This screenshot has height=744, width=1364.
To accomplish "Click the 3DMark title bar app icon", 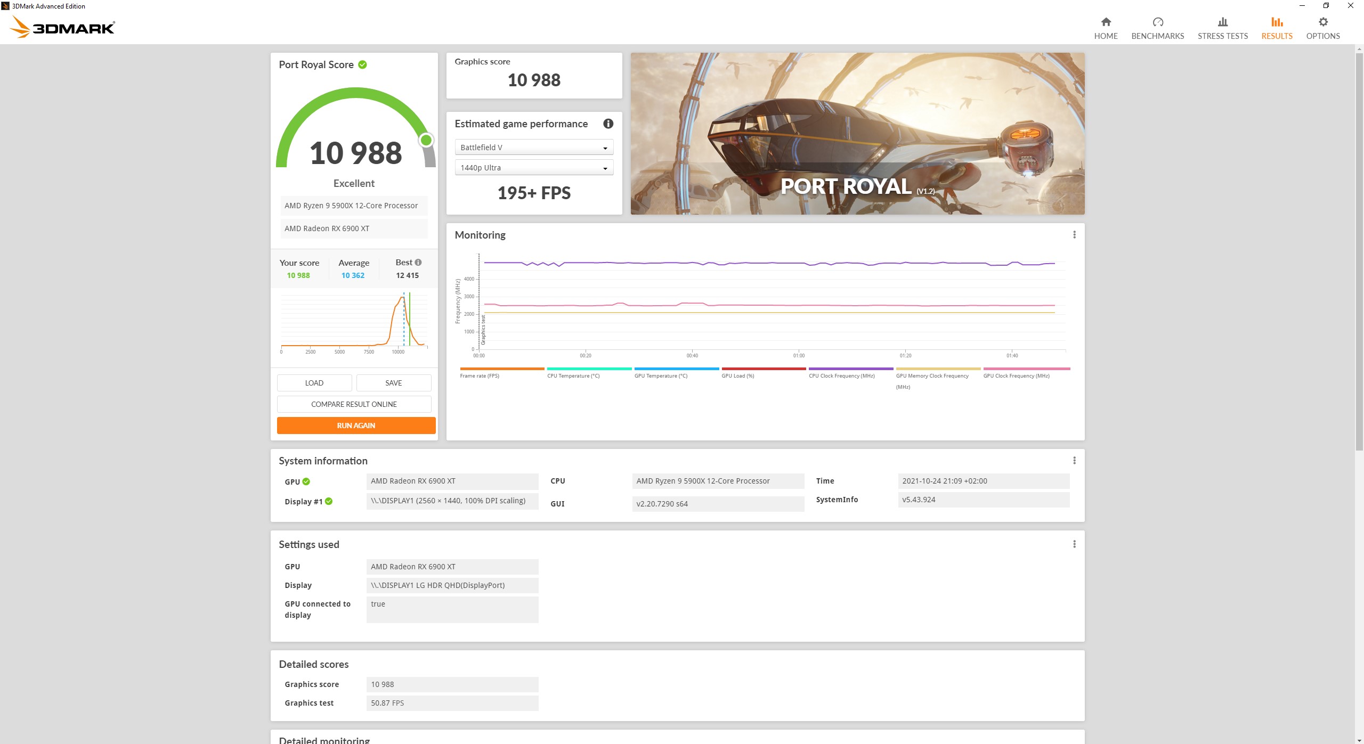I will point(5,6).
